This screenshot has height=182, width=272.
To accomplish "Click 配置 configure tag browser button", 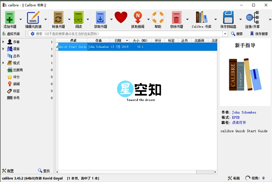I will (8, 171).
